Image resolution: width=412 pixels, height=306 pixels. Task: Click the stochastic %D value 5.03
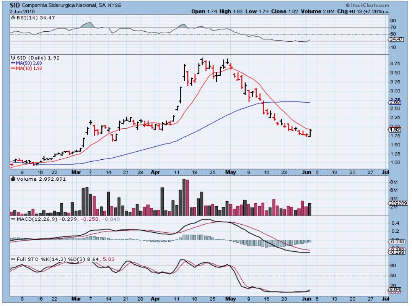[x=109, y=259]
